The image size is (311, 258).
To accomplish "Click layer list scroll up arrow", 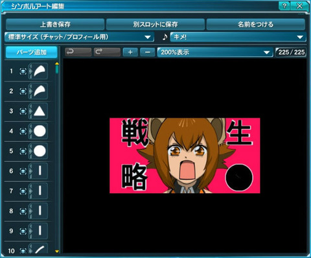I will 57,64.
